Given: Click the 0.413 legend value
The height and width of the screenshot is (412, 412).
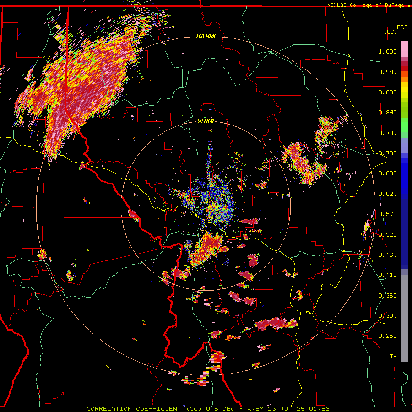Looking at the screenshot, I should tap(388, 275).
